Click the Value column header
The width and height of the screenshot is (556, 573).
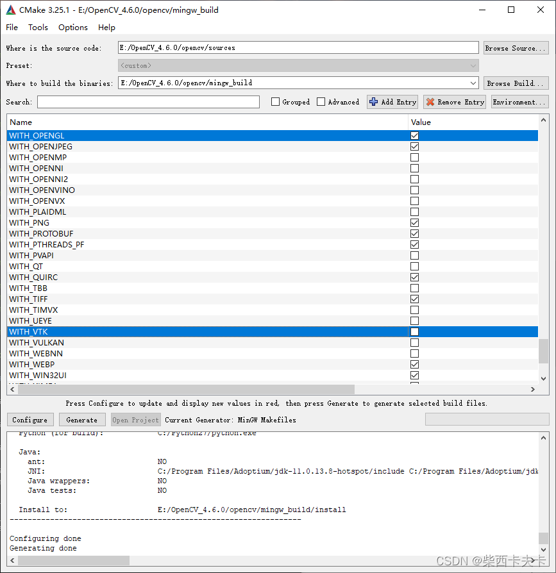[473, 122]
